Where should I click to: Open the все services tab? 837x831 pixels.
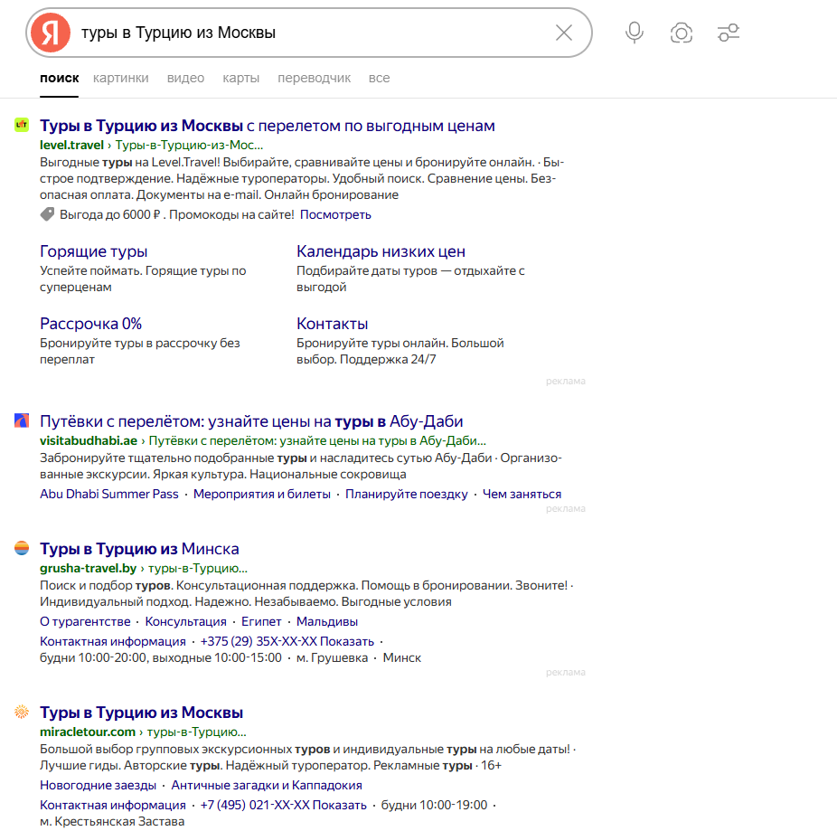tap(379, 78)
